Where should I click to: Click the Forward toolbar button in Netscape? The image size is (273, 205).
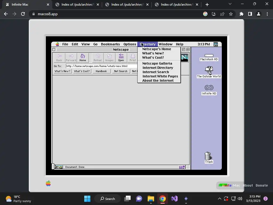point(71,58)
